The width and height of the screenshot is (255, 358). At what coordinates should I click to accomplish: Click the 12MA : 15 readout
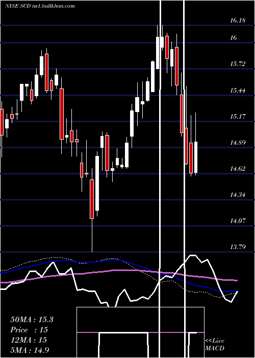29,340
